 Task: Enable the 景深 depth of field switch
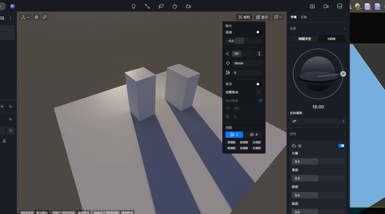(x=259, y=84)
